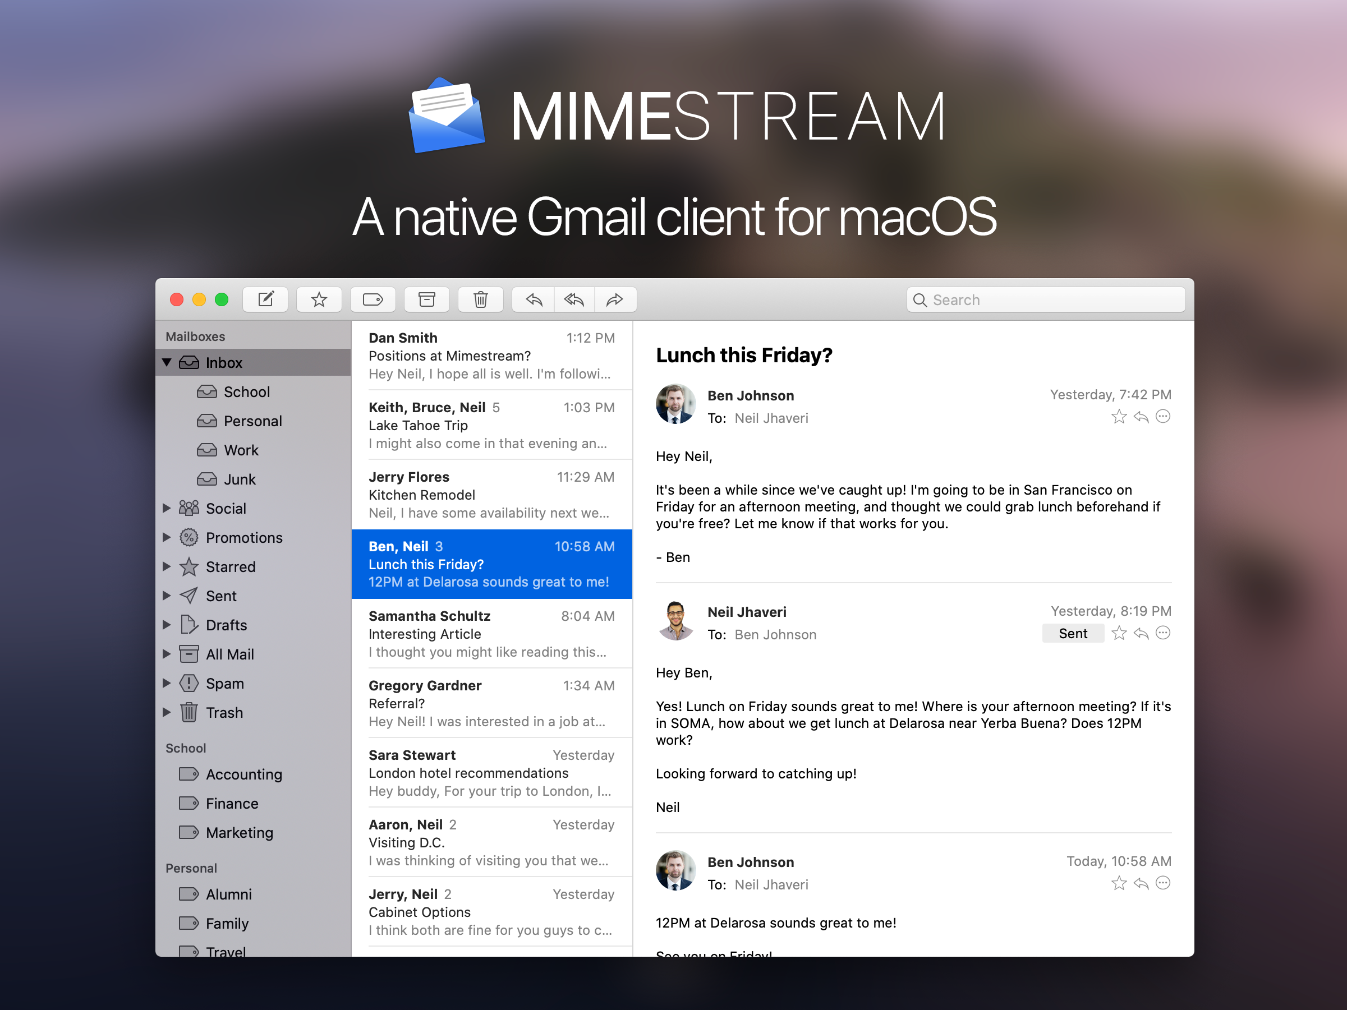1347x1010 pixels.
Task: Open Dan Smith's Positions at Mimestream email
Action: point(491,356)
